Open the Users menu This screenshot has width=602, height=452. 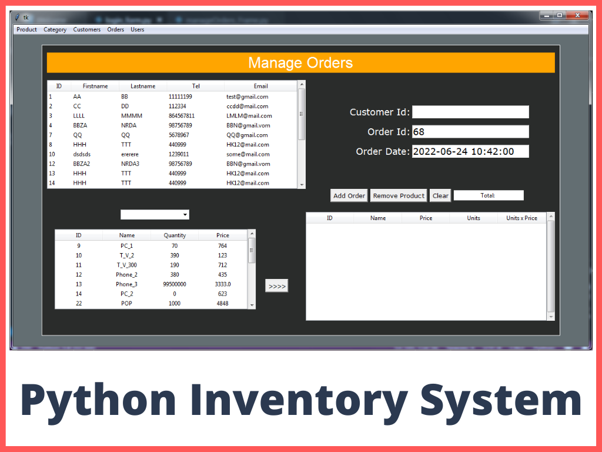point(137,29)
